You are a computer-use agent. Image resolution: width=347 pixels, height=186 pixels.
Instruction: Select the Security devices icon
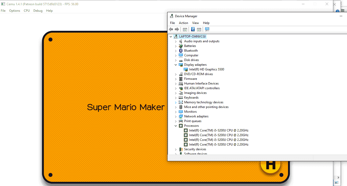(181, 149)
